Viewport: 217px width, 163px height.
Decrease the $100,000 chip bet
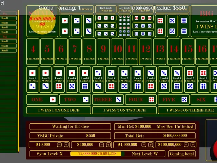point(101,145)
